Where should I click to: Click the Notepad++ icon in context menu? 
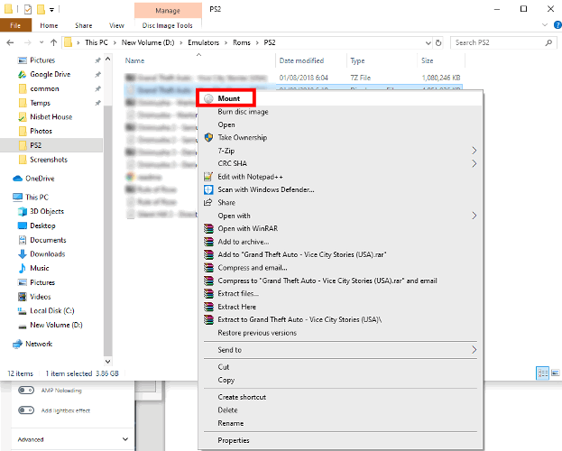[208, 177]
